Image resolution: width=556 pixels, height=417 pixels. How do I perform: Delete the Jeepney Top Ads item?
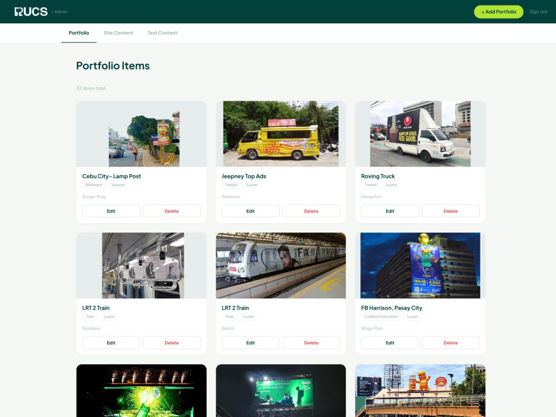pos(311,211)
